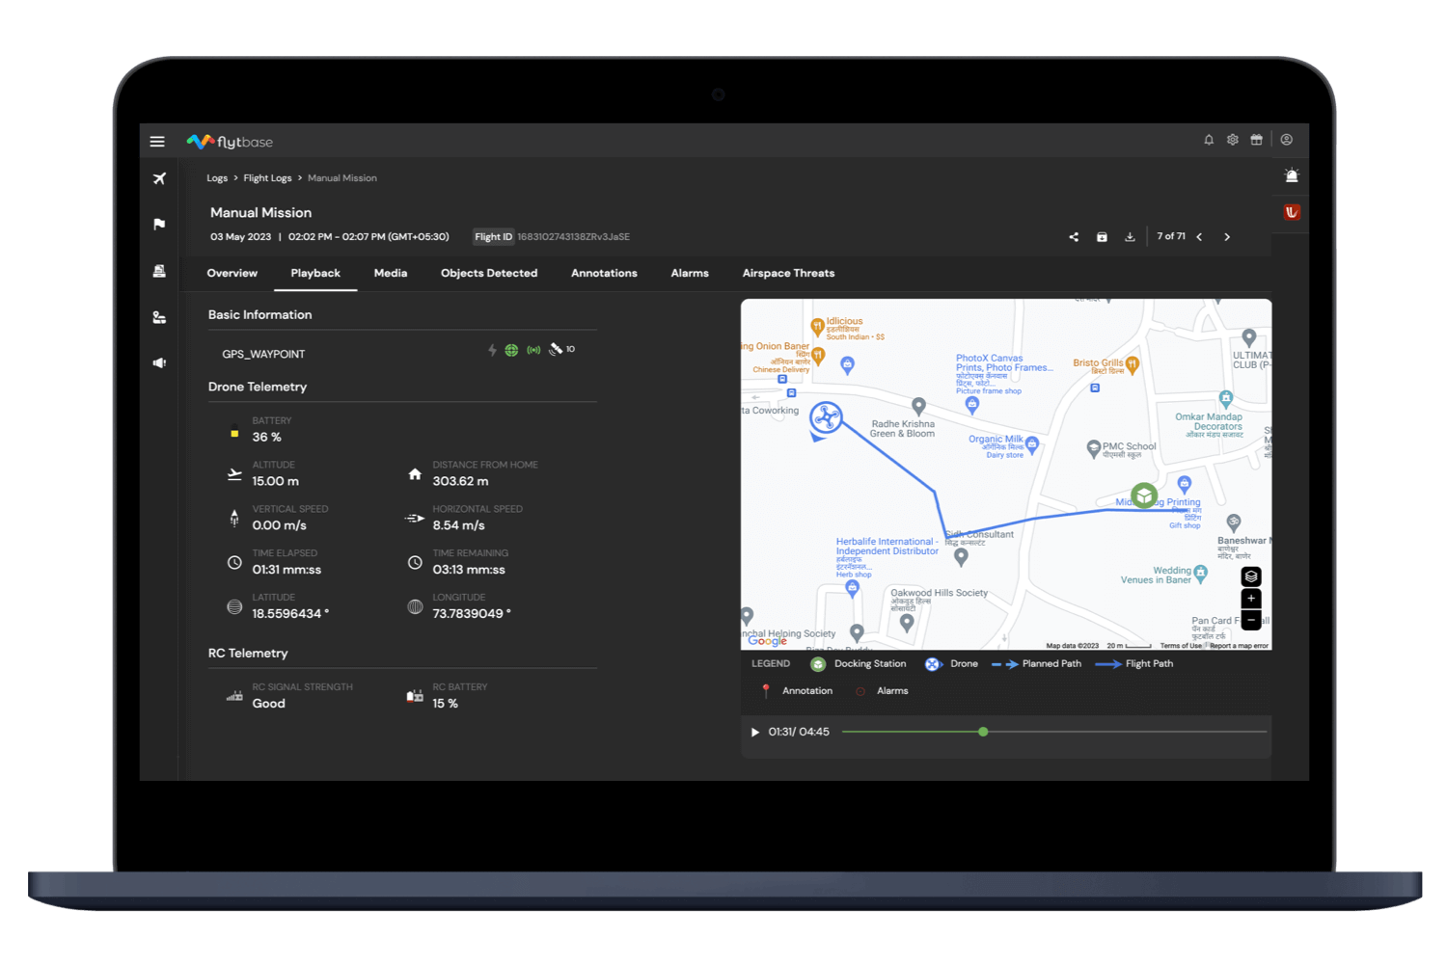Screen dimensions: 1447x964
Task: Click the download icon near flight navigation
Action: [1130, 236]
